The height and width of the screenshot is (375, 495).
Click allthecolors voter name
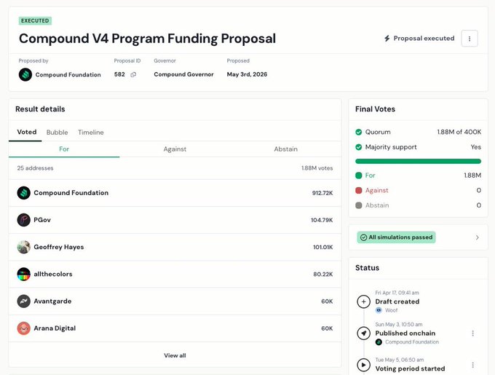tap(53, 275)
